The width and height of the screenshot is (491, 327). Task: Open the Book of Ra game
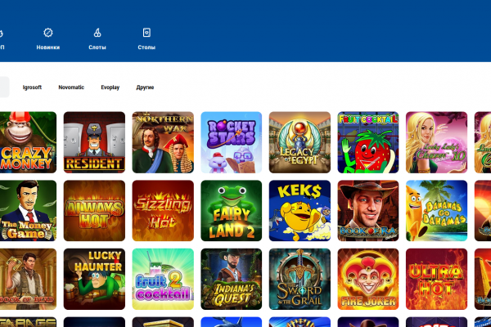click(x=368, y=211)
